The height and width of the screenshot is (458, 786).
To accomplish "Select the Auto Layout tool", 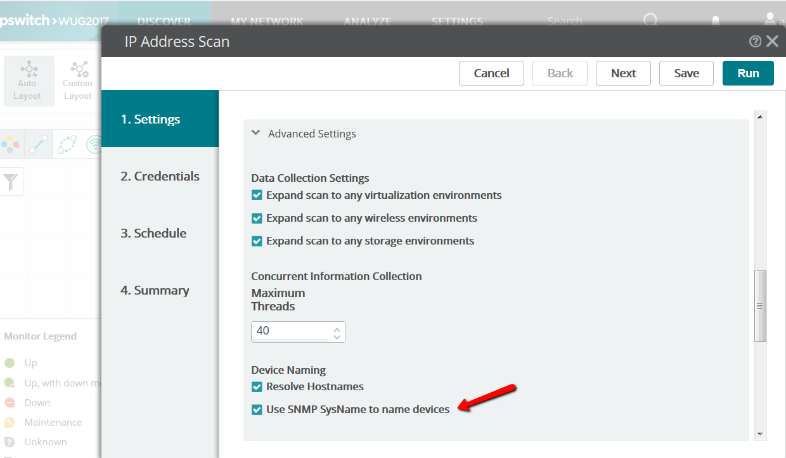I will pos(27,81).
